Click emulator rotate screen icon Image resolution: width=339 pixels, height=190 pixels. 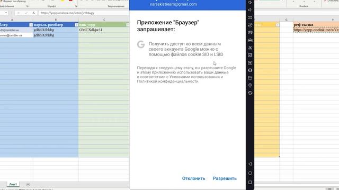[x=250, y=93]
